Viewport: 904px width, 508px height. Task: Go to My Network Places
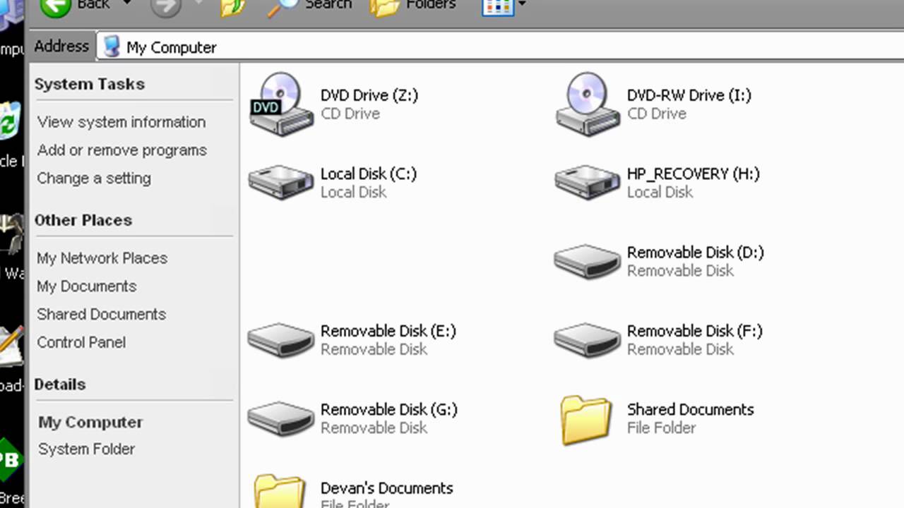102,258
